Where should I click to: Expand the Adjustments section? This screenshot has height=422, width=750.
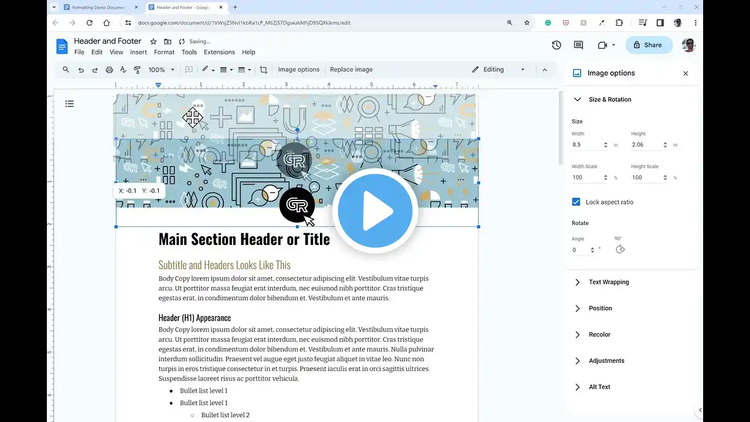pos(577,360)
